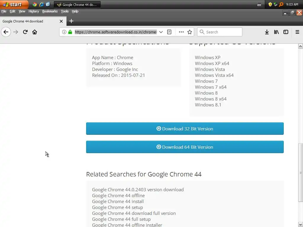Open a new tab with plus button
The width and height of the screenshot is (303, 227).
(x=71, y=21)
